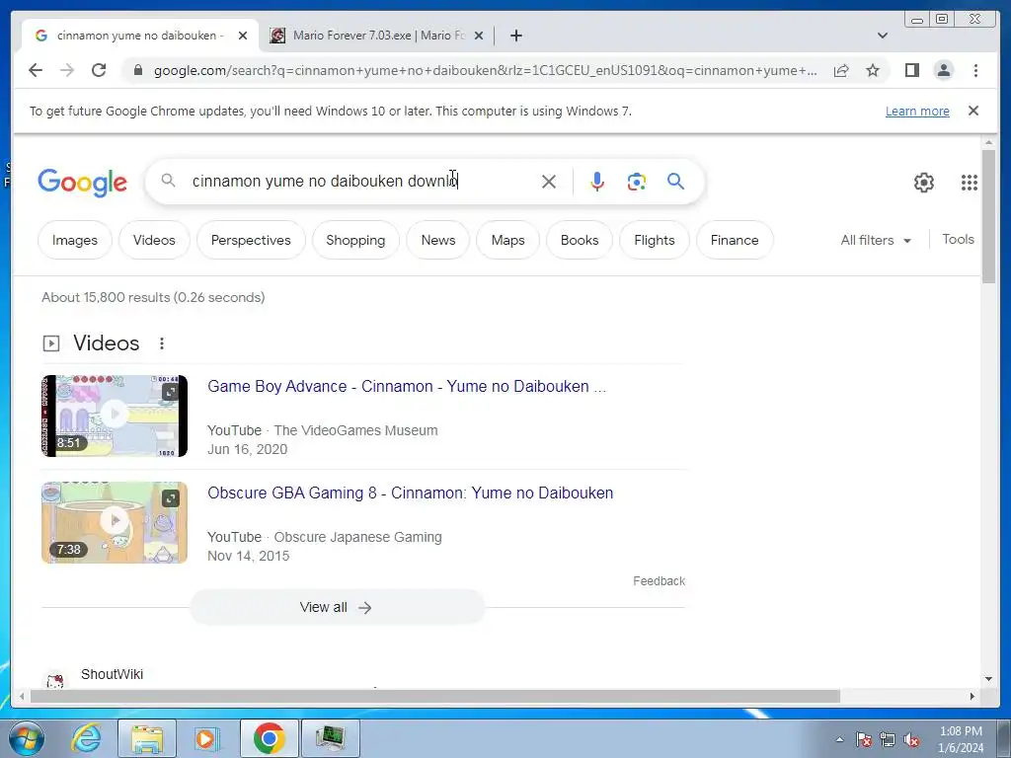
Task: Filter results by Maps
Action: click(508, 240)
